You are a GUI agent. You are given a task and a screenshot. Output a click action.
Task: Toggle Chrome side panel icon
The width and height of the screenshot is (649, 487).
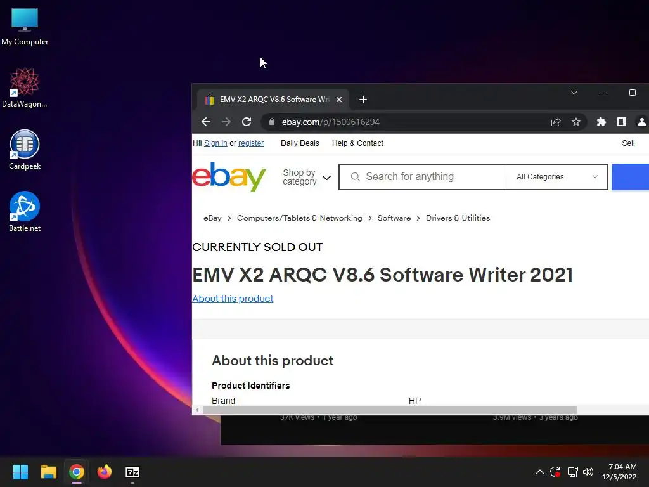(621, 122)
